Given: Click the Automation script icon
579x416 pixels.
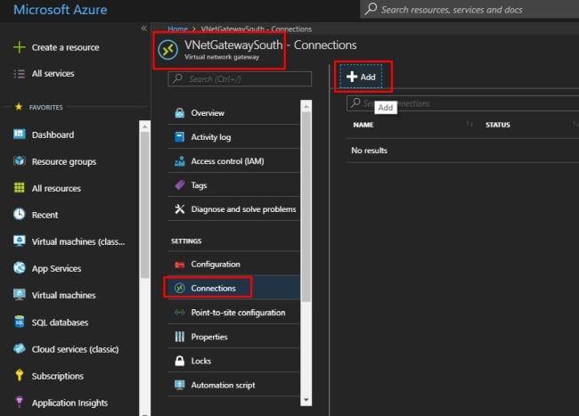Looking at the screenshot, I should [179, 385].
